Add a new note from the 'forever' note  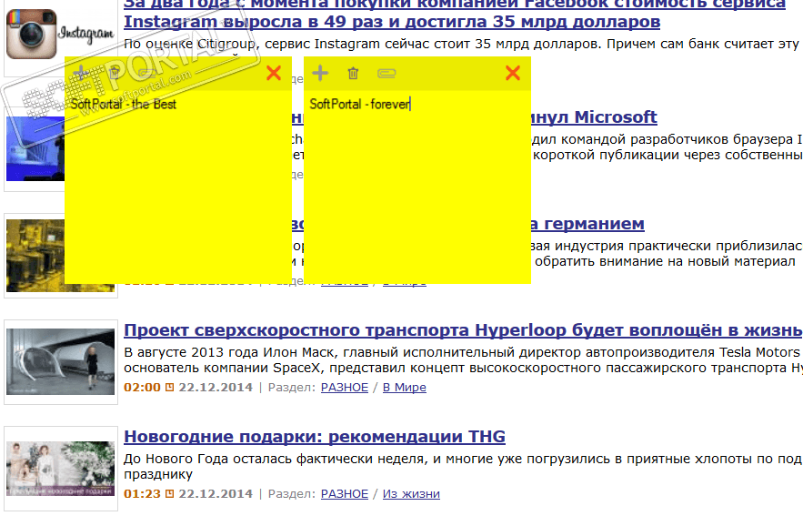point(320,74)
